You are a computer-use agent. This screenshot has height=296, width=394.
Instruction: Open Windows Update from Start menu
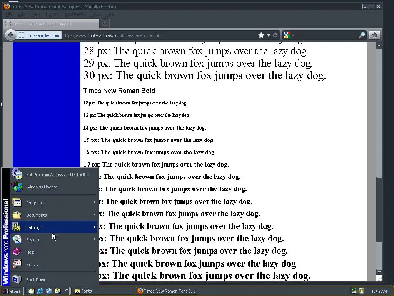(53, 187)
